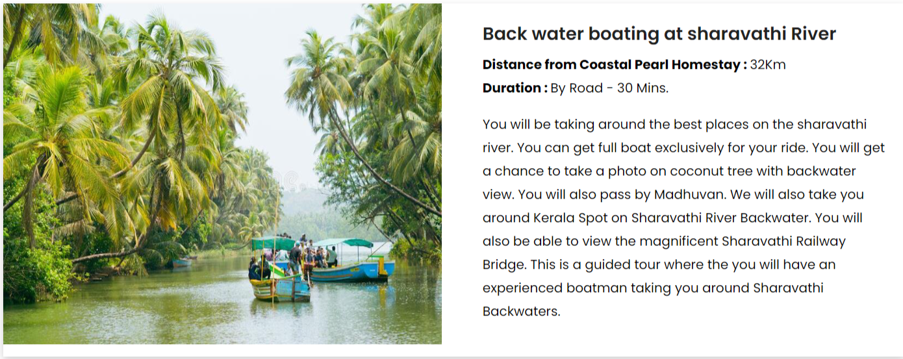Click the Distance from Coastal Pearl Homestay label
Screen dimensions: 903x359
tap(614, 65)
